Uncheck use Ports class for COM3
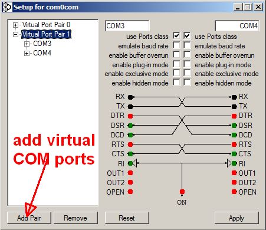This screenshot has width=266, height=230. tap(176, 36)
